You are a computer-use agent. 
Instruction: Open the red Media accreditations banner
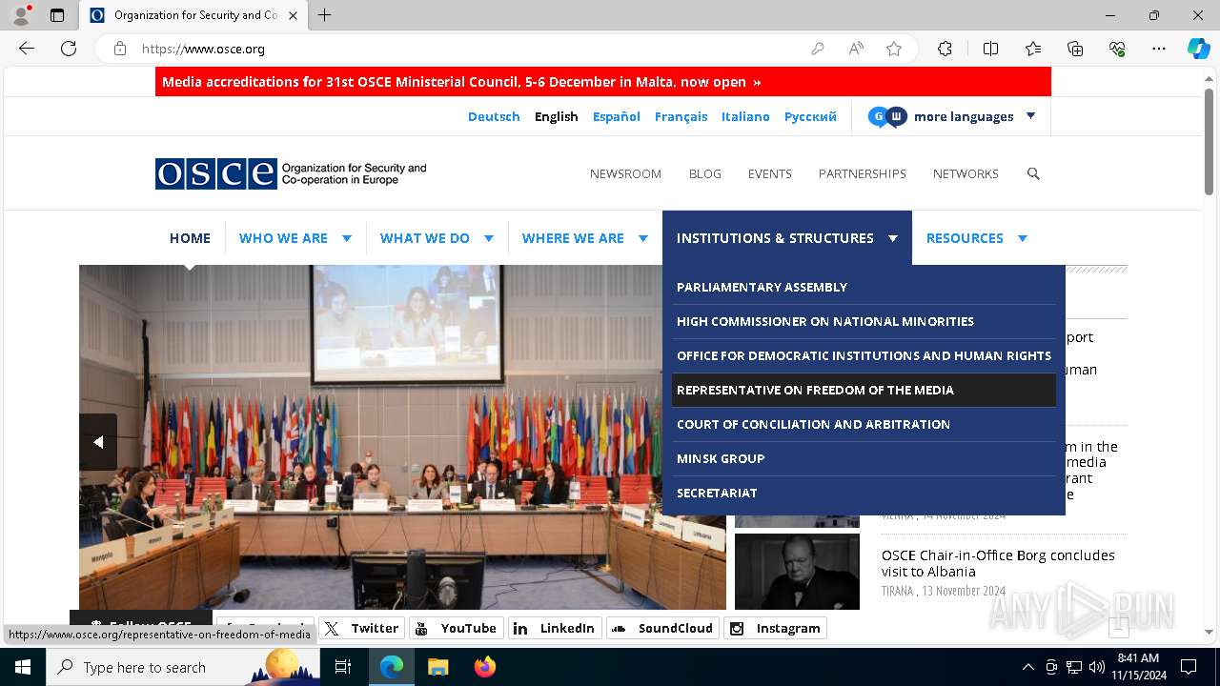(603, 82)
